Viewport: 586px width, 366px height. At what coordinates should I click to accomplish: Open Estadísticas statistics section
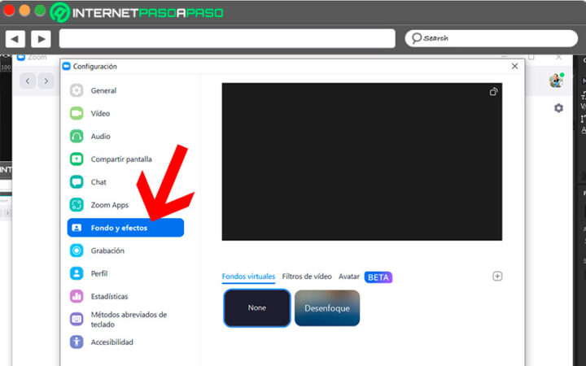click(109, 296)
